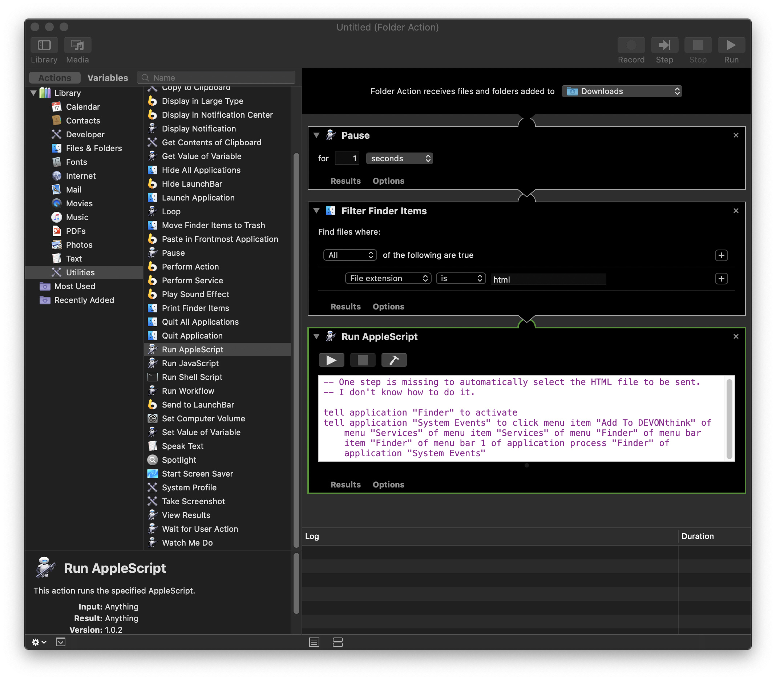Image resolution: width=776 pixels, height=680 pixels.
Task: Open the File extension attribute dropdown
Action: [388, 278]
